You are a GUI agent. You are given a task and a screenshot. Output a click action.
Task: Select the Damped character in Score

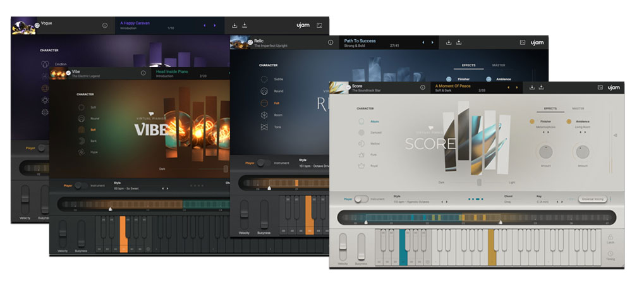[369, 133]
